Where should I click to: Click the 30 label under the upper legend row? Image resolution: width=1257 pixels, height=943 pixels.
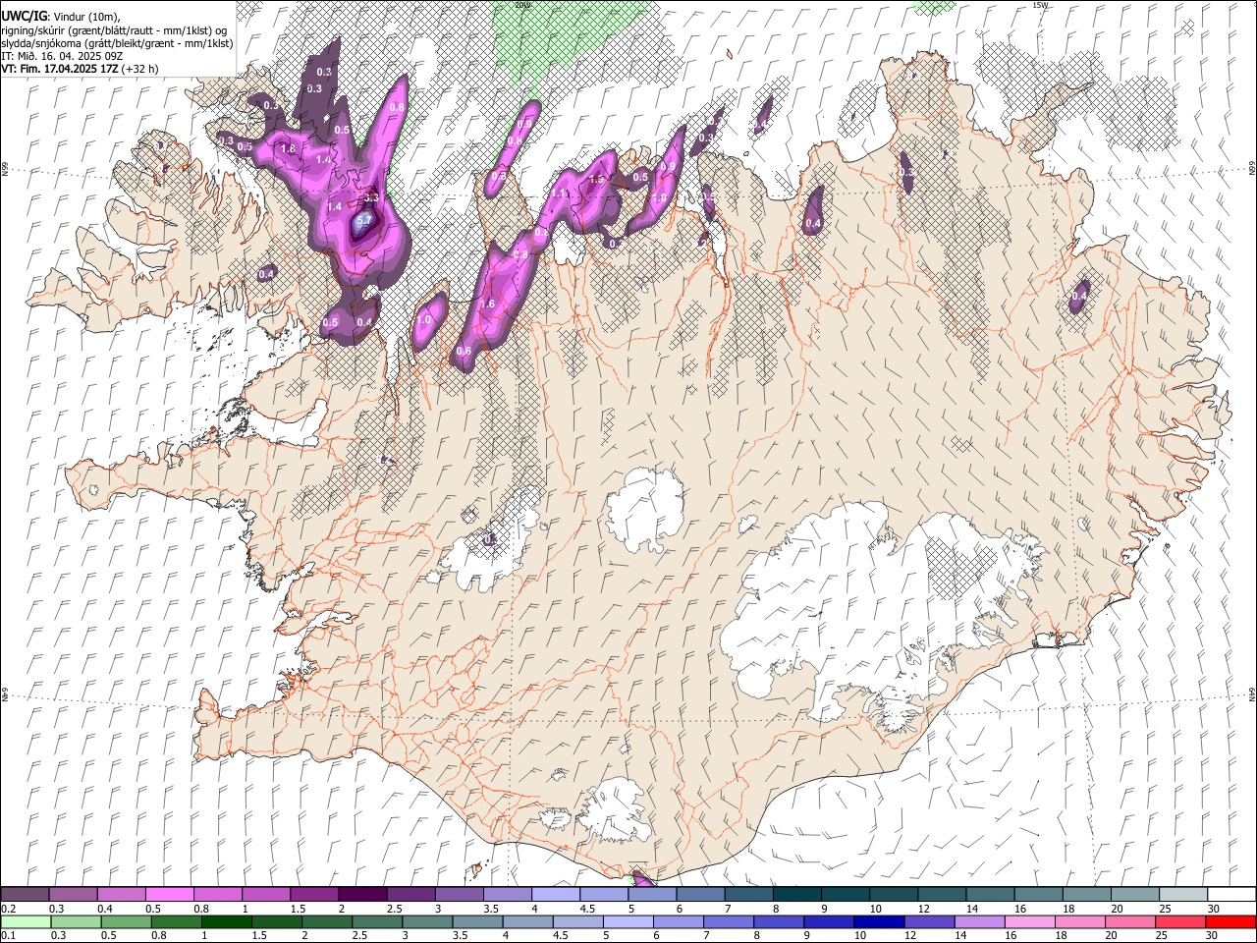(x=1213, y=909)
